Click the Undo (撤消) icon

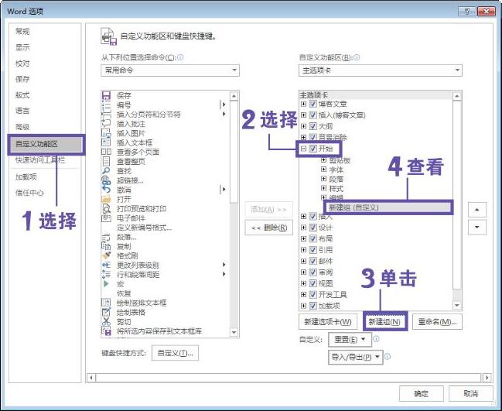[106, 190]
